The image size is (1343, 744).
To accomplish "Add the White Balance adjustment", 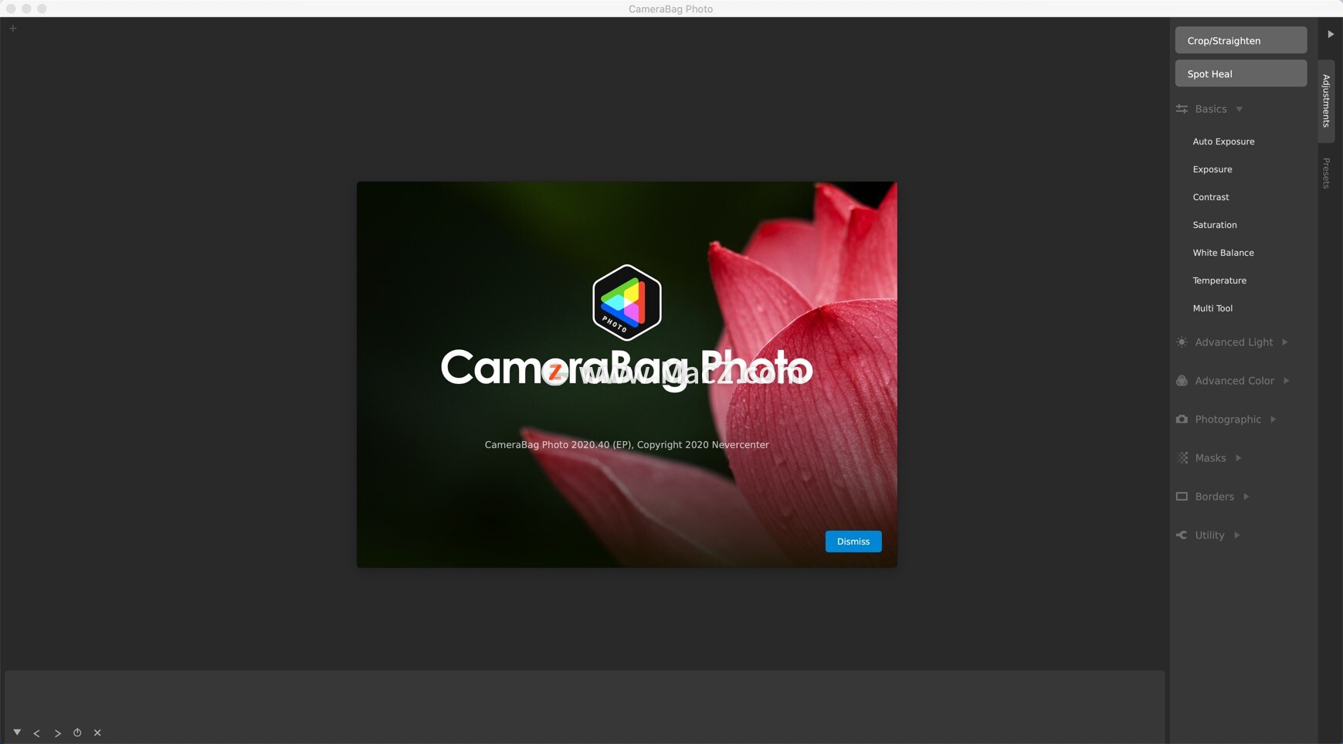I will pyautogui.click(x=1223, y=253).
